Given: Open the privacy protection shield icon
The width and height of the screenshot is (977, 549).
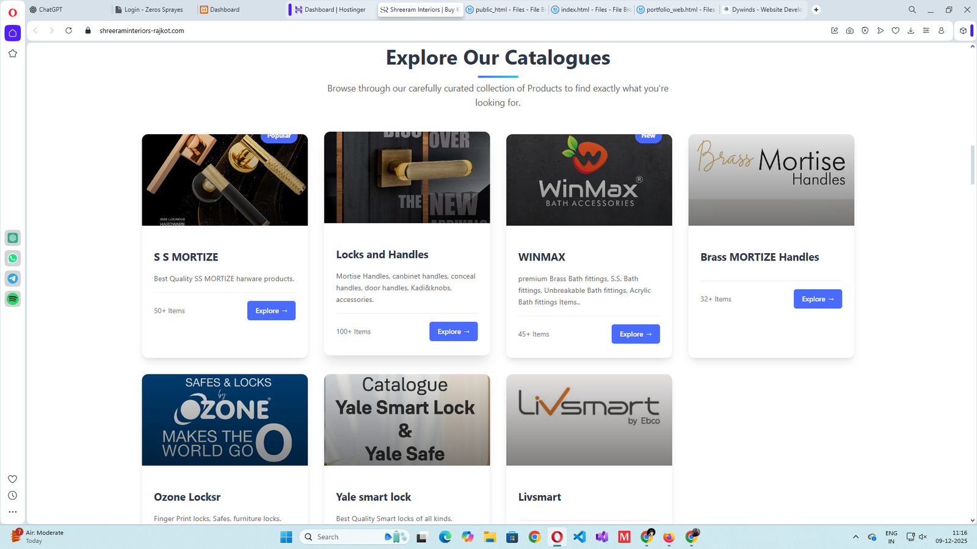Looking at the screenshot, I should click(x=865, y=30).
